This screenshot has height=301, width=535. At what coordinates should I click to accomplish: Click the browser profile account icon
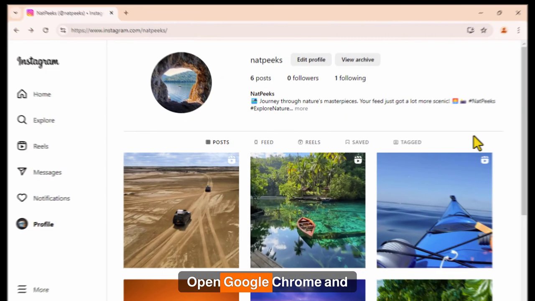(504, 30)
